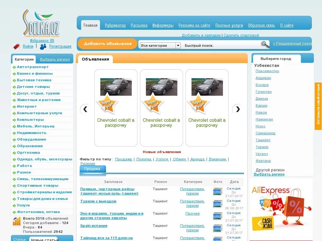This screenshot has height=241, width=322.
Task: Open the Рассылка menu item
Action: pyautogui.click(x=139, y=25)
